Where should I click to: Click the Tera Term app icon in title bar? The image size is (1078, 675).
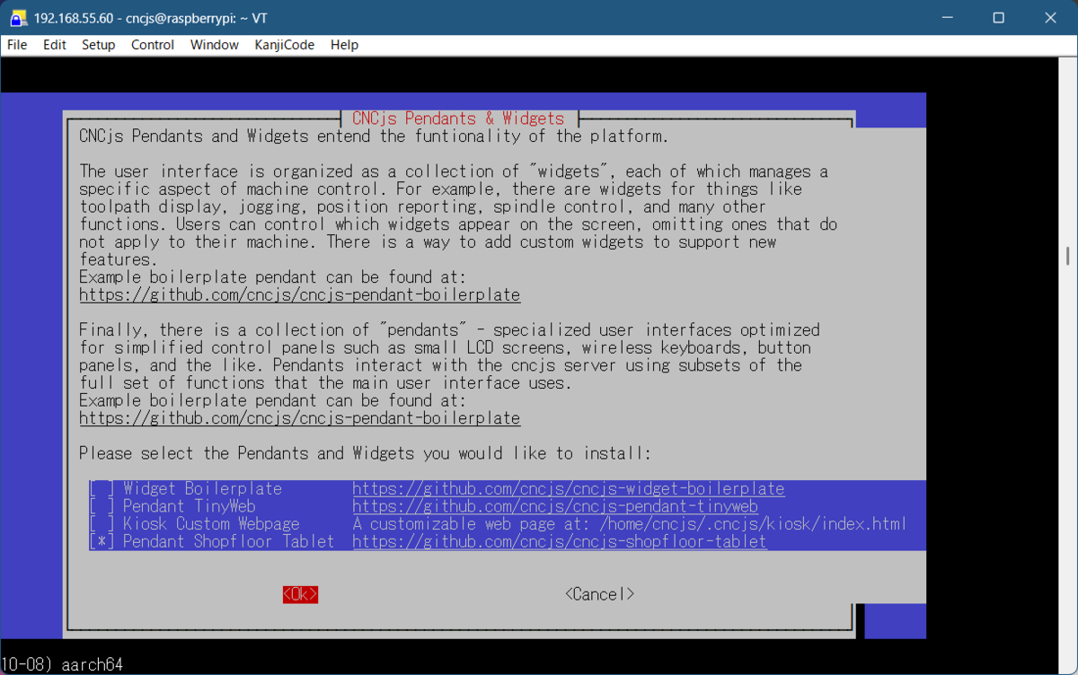pyautogui.click(x=16, y=18)
